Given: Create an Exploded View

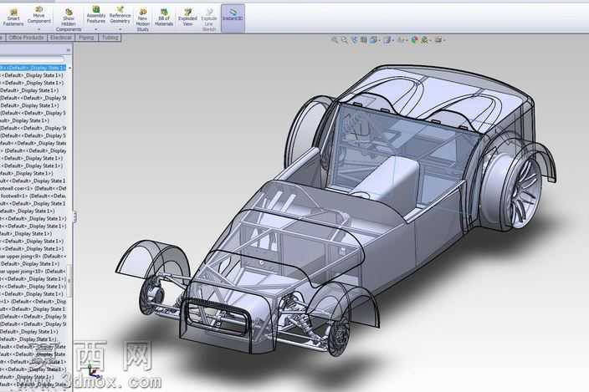Looking at the screenshot, I should (x=187, y=18).
